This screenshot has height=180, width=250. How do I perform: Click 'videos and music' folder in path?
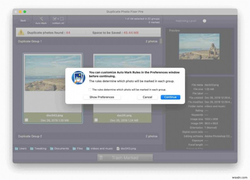[99, 148]
